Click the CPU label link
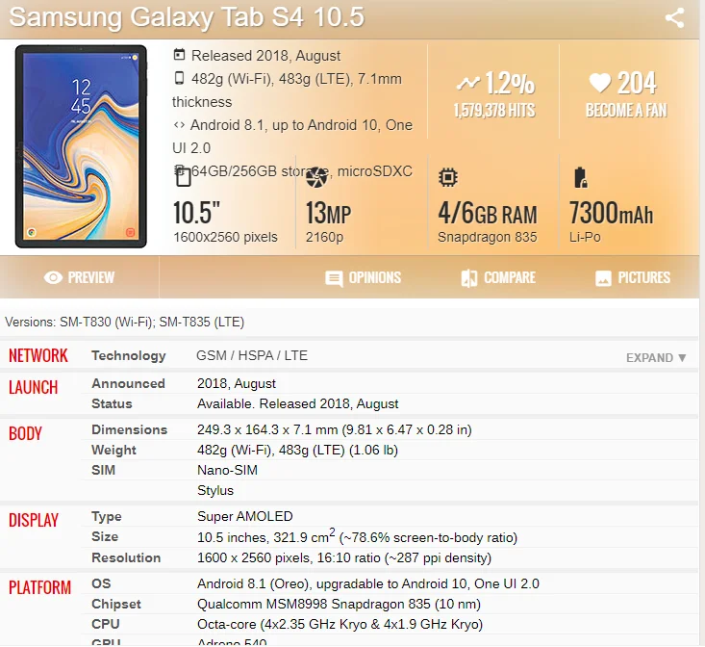705x647 pixels. click(106, 624)
